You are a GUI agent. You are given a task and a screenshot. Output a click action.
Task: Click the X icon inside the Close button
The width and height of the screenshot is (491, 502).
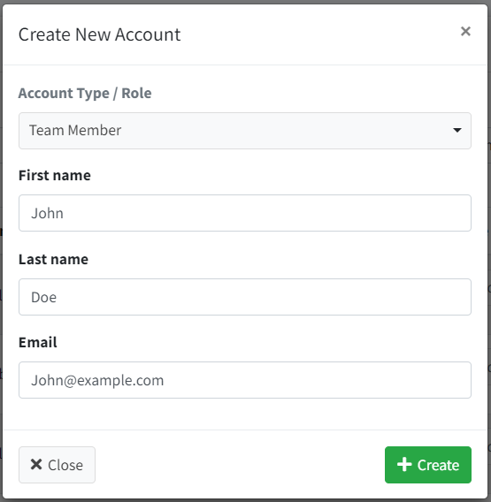36,464
